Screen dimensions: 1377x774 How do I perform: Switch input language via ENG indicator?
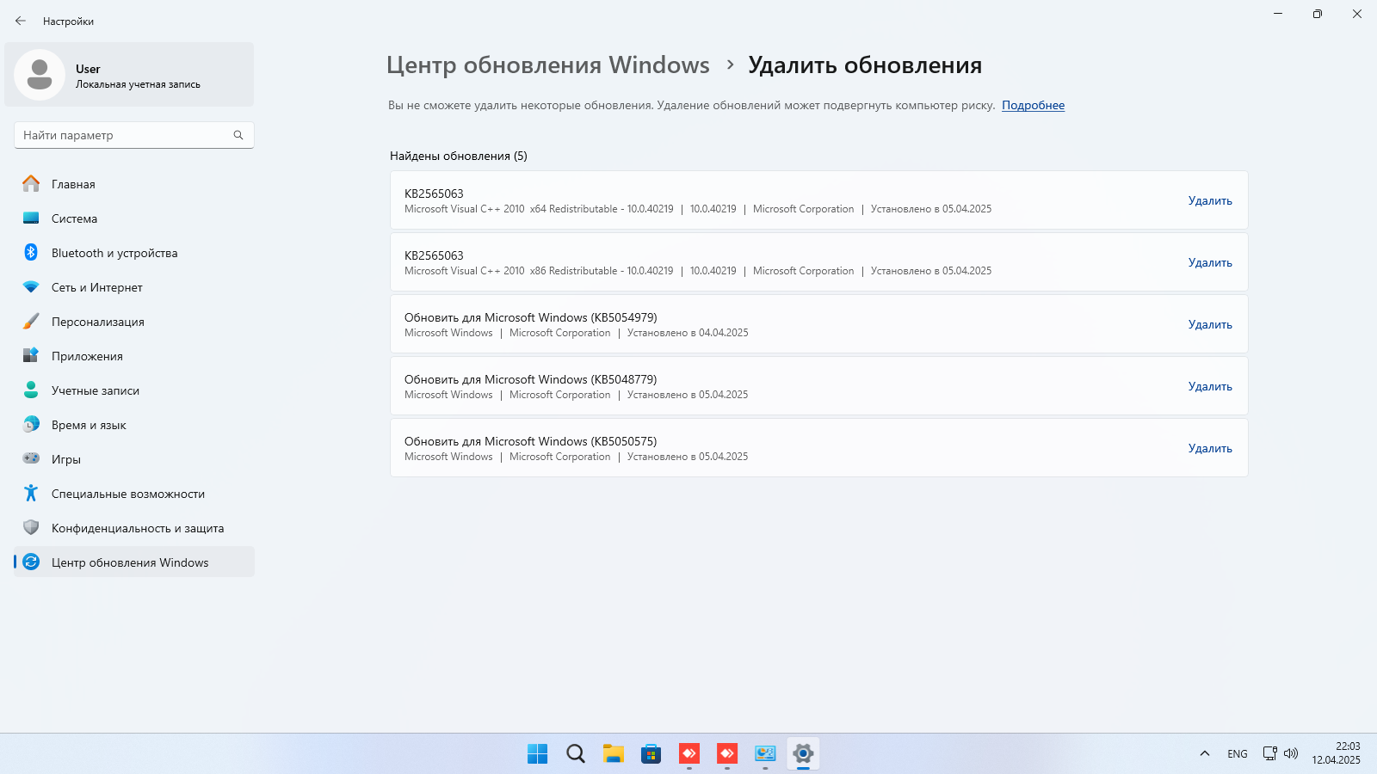1238,754
